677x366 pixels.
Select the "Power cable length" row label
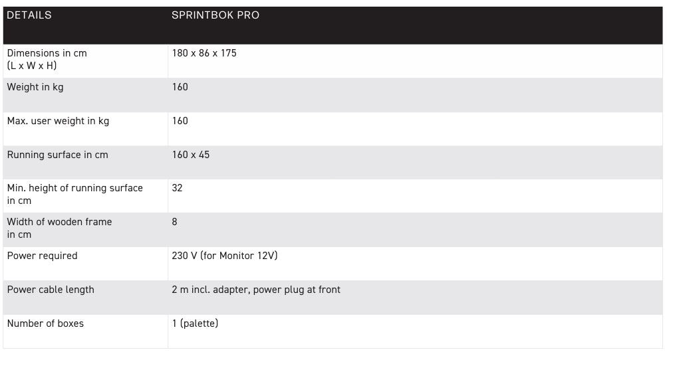coord(51,290)
